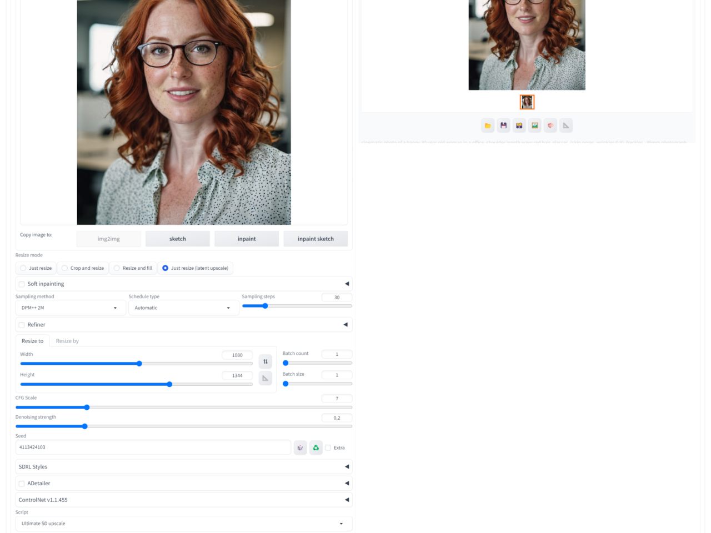Open the Sampling method dropdown
Screen dimensions: 711x533
coord(70,308)
